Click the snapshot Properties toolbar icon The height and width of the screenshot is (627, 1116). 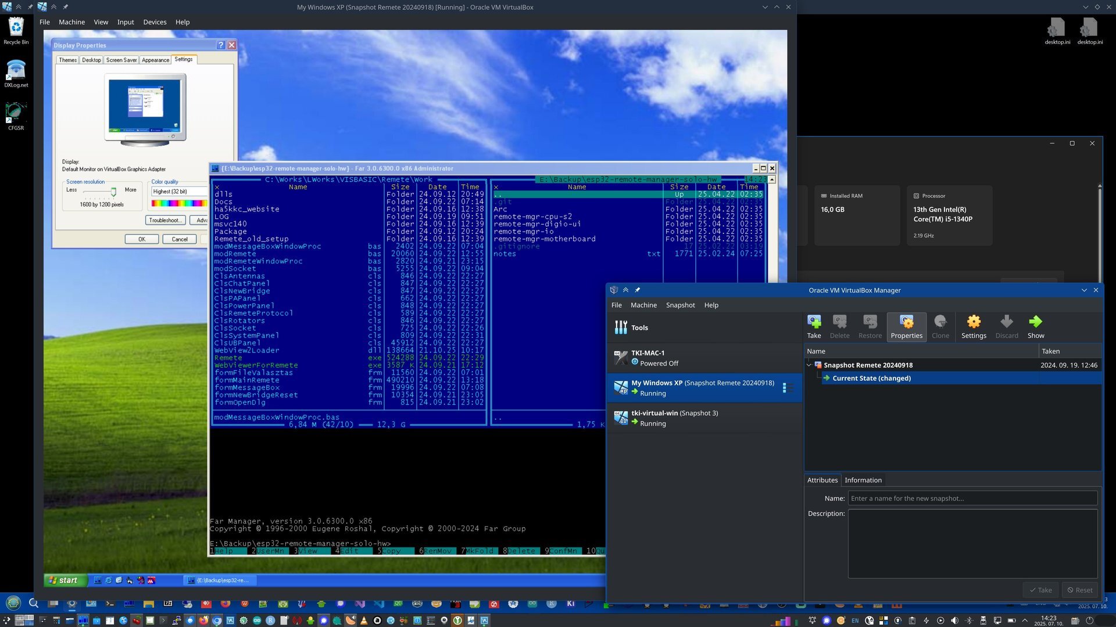pos(906,322)
